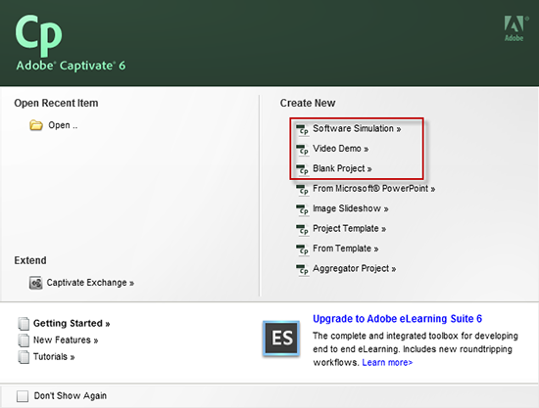539x408 pixels.
Task: View the New Features page
Action: [x=66, y=340]
